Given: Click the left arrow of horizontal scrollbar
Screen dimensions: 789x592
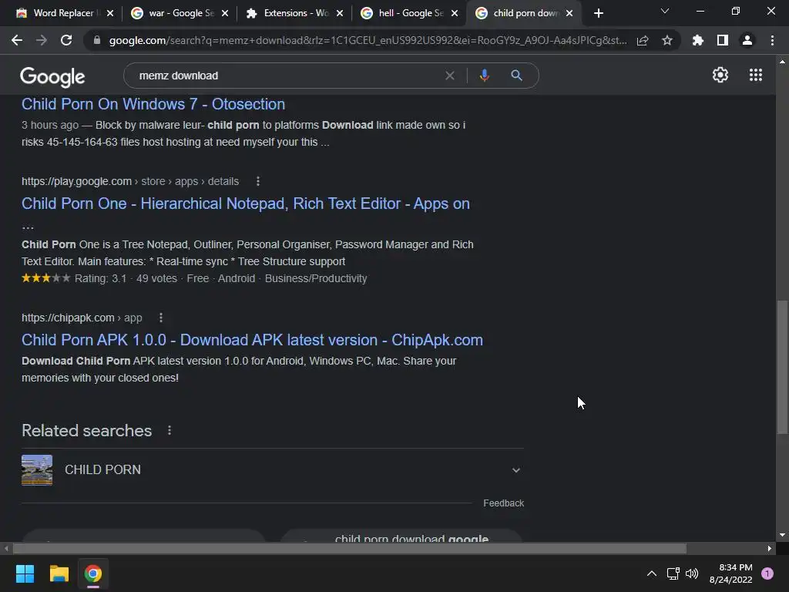Looking at the screenshot, I should tap(6, 548).
